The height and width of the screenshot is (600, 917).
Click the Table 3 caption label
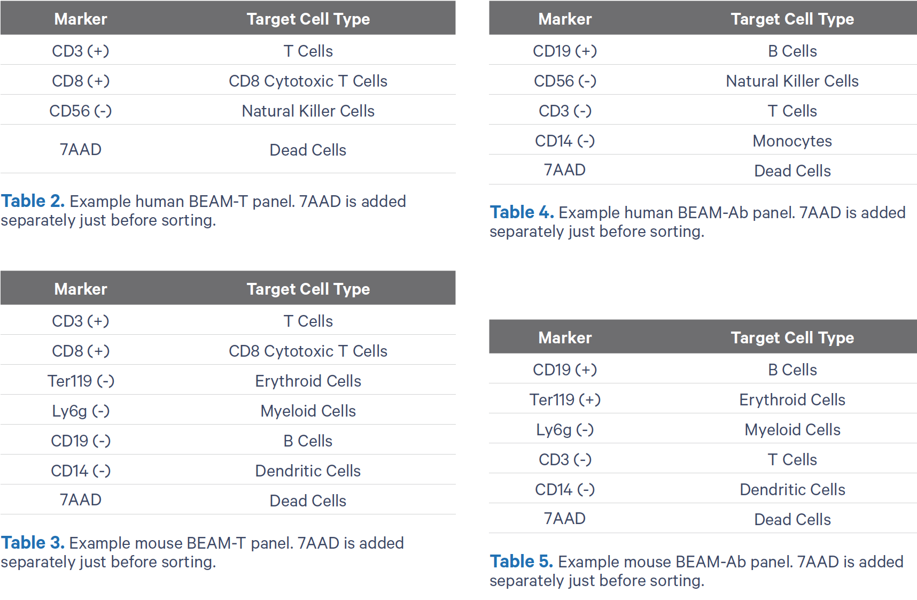pos(33,543)
